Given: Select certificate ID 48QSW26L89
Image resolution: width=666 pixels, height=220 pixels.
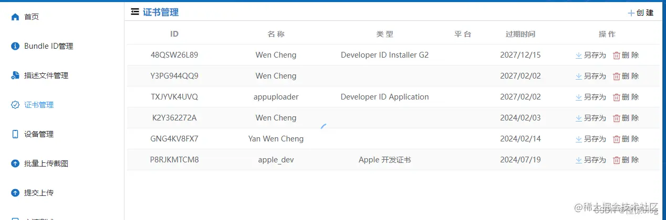Looking at the screenshot, I should click(x=174, y=55).
